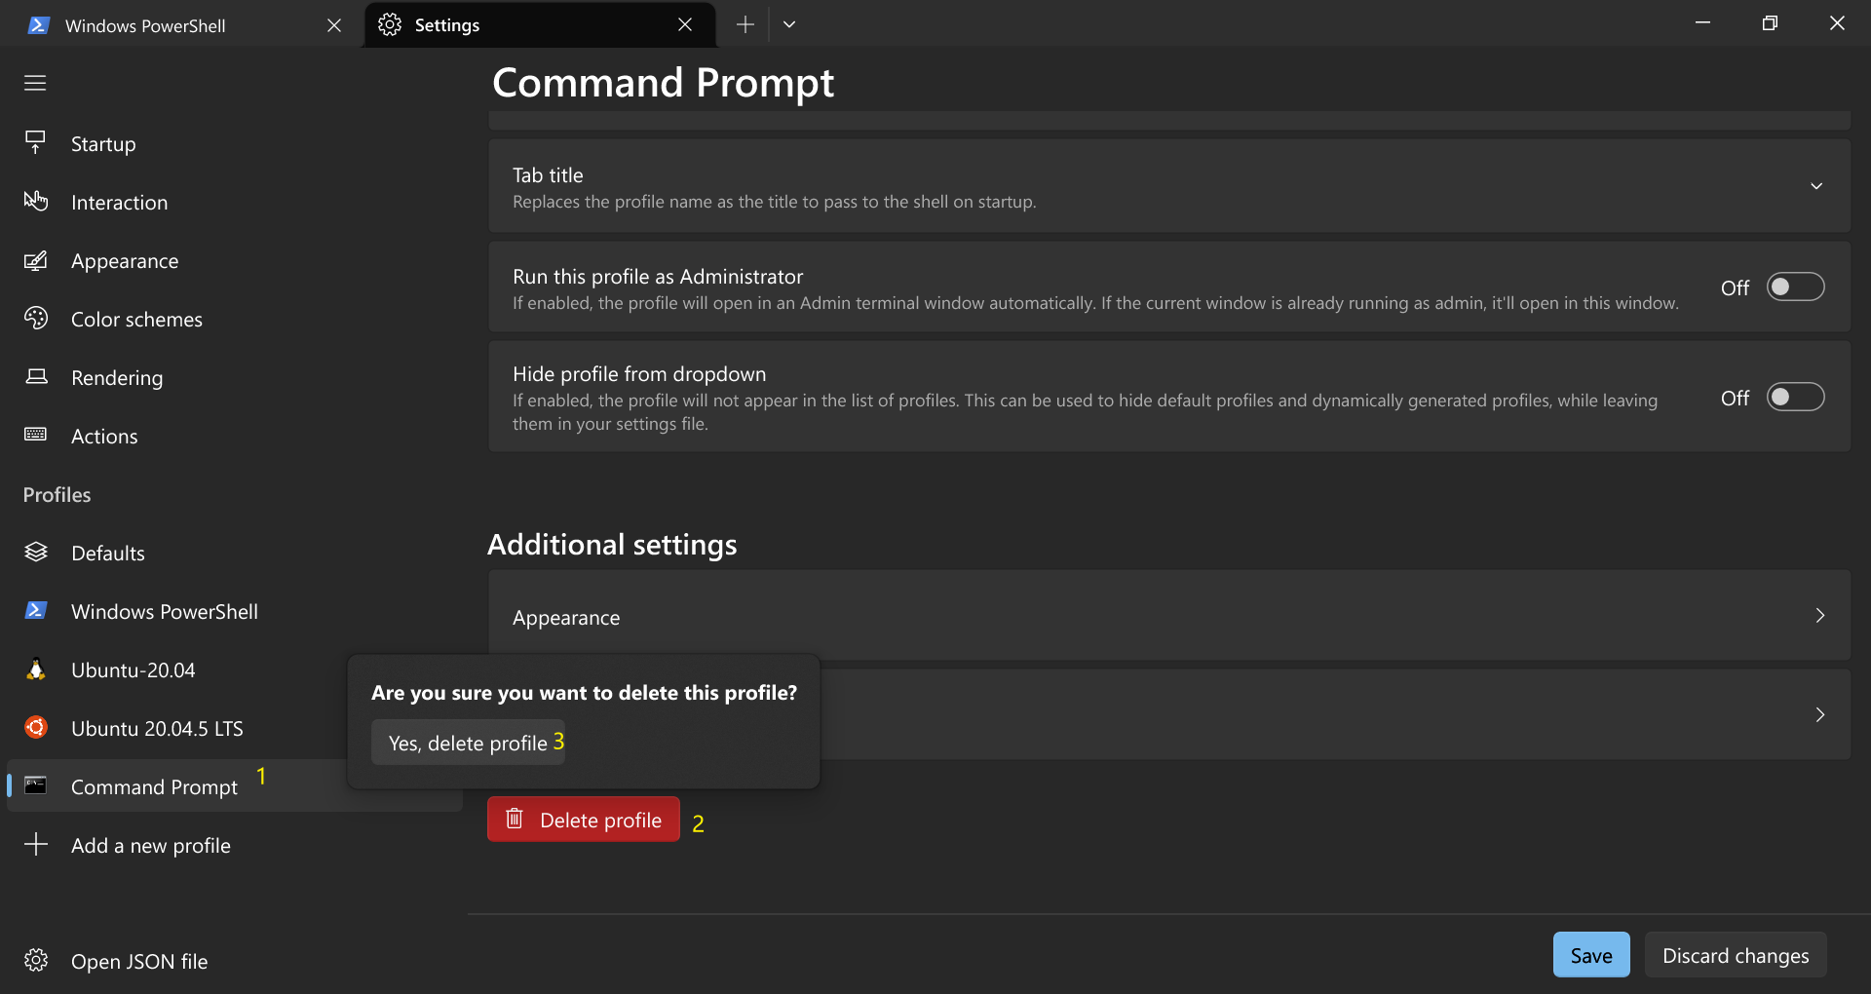1871x994 pixels.
Task: Open the Actions keyboard icon
Action: pyautogui.click(x=35, y=436)
